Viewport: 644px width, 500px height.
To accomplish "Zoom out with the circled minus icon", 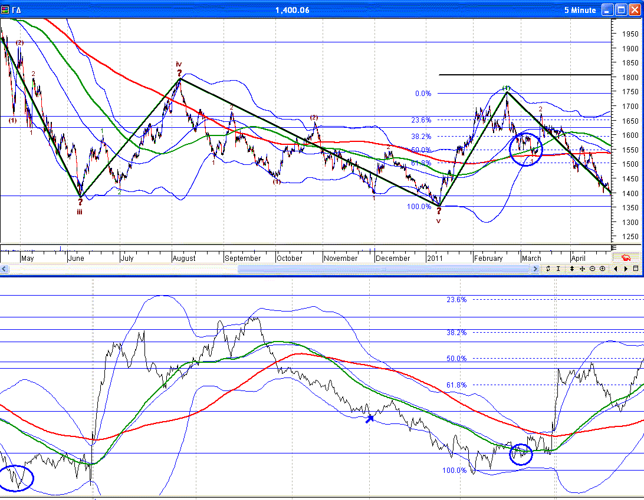I will [x=592, y=269].
